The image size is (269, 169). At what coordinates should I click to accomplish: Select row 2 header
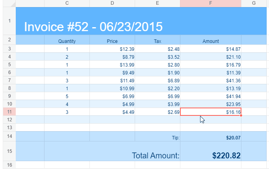coord(9,40)
